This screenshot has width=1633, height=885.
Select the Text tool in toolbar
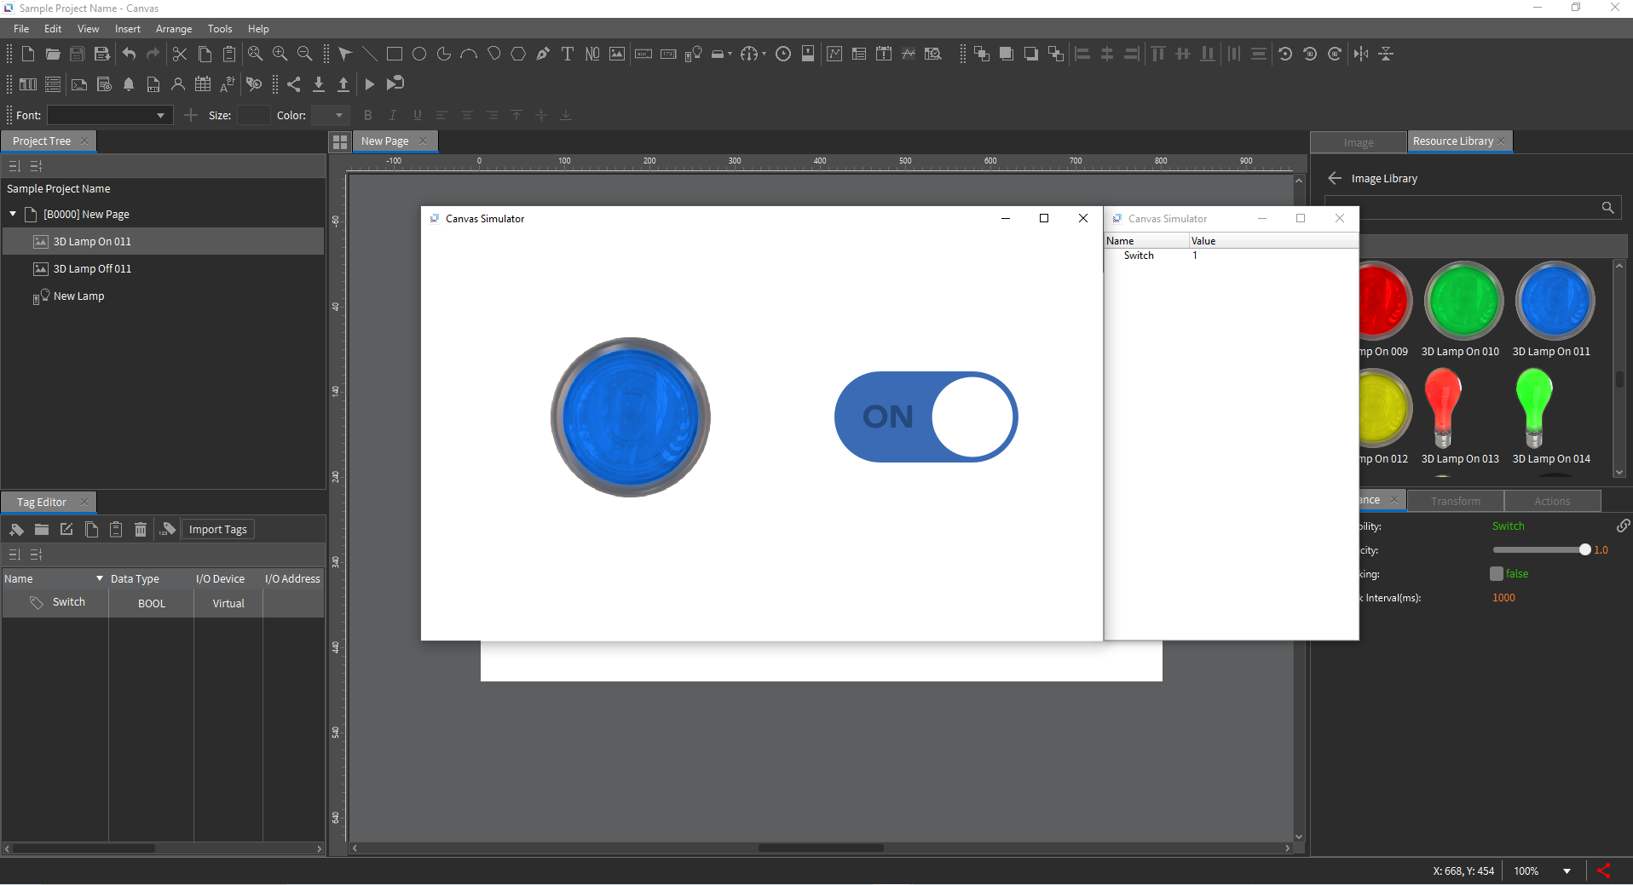pyautogui.click(x=568, y=54)
